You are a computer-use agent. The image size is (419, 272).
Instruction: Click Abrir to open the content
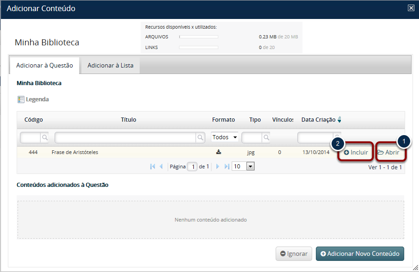pyautogui.click(x=388, y=152)
